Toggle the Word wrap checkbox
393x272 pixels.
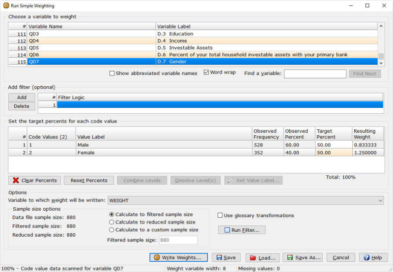[206, 72]
